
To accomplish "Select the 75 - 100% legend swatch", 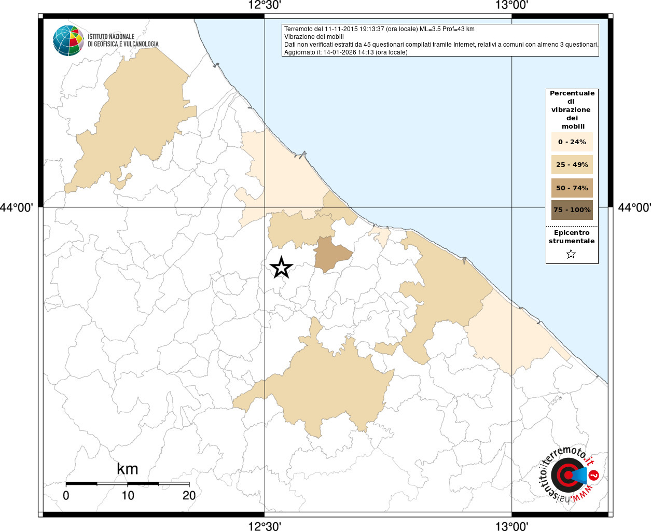I will pyautogui.click(x=572, y=210).
